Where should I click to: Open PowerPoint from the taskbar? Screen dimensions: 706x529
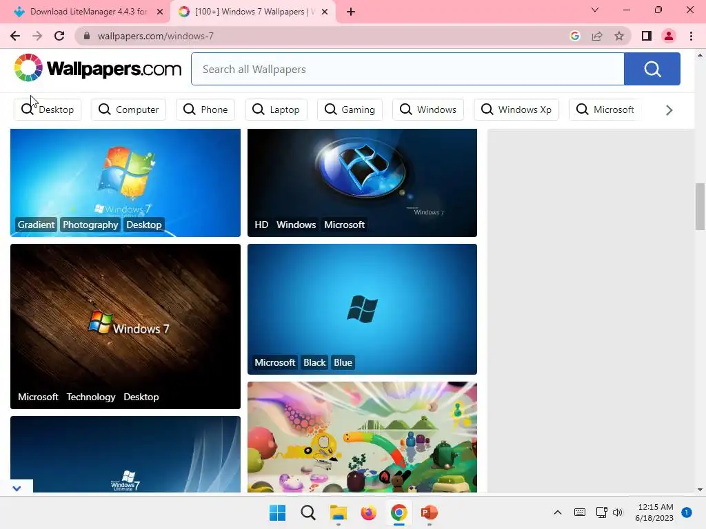[429, 512]
